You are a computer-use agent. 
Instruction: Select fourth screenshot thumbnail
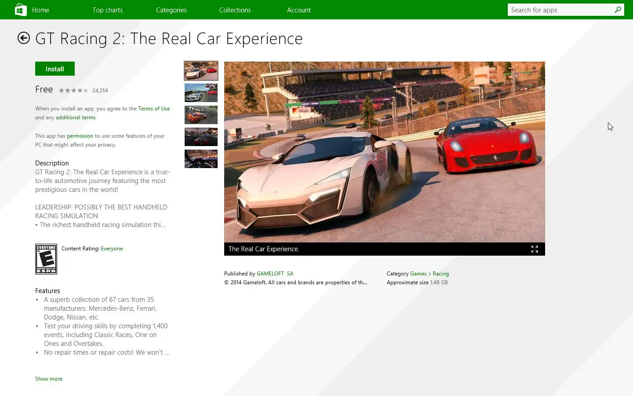201,137
